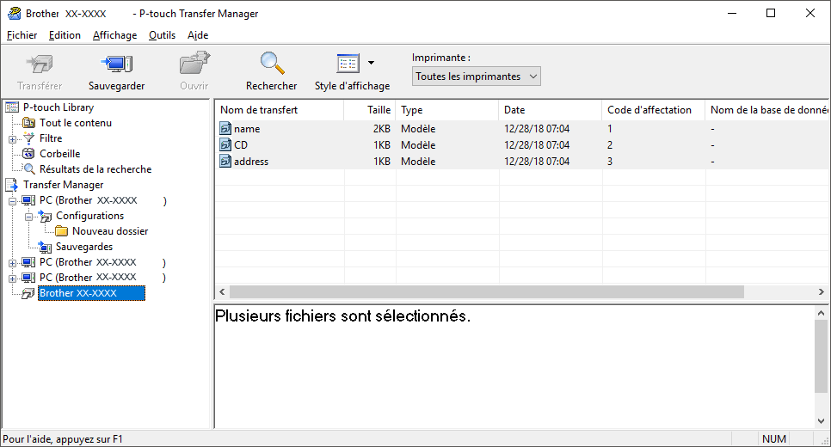831x447 pixels.
Task: Expand the third PC (Brother XX-XXXX) node
Action: [12, 279]
